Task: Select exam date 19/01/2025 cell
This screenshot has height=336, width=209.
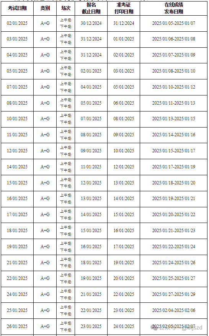Action: [x=17, y=247]
